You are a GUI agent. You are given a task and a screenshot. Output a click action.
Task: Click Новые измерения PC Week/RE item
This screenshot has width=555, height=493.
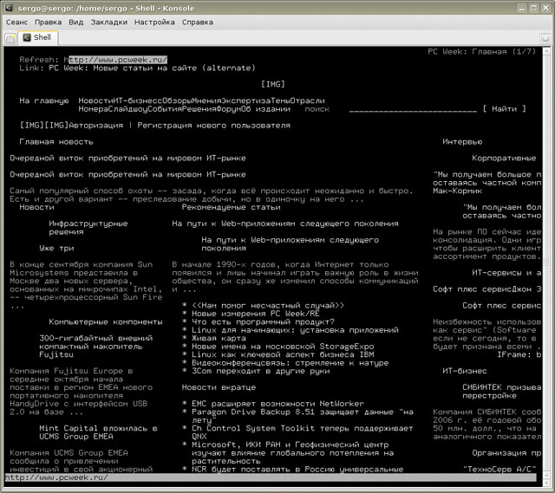(x=255, y=314)
